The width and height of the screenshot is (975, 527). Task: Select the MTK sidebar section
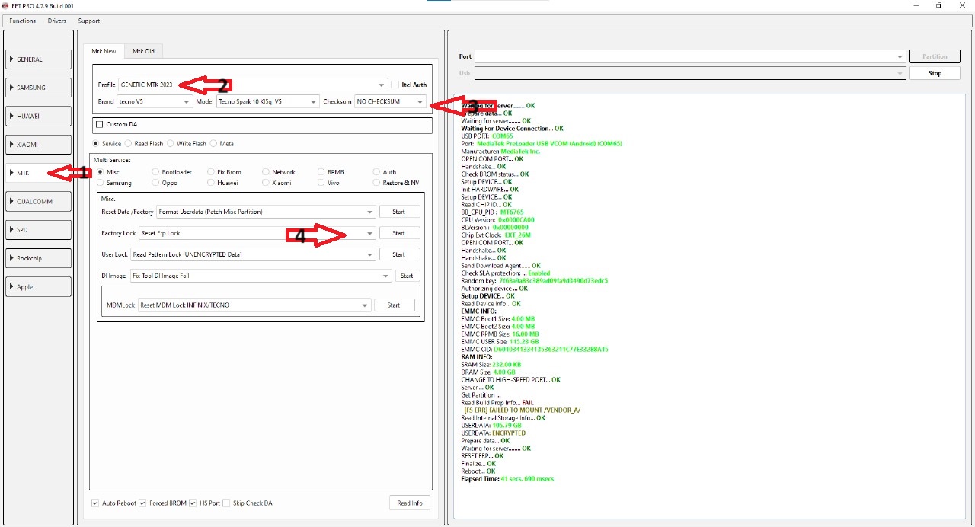pos(38,173)
